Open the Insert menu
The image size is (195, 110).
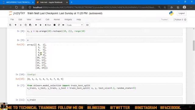pos(38,20)
